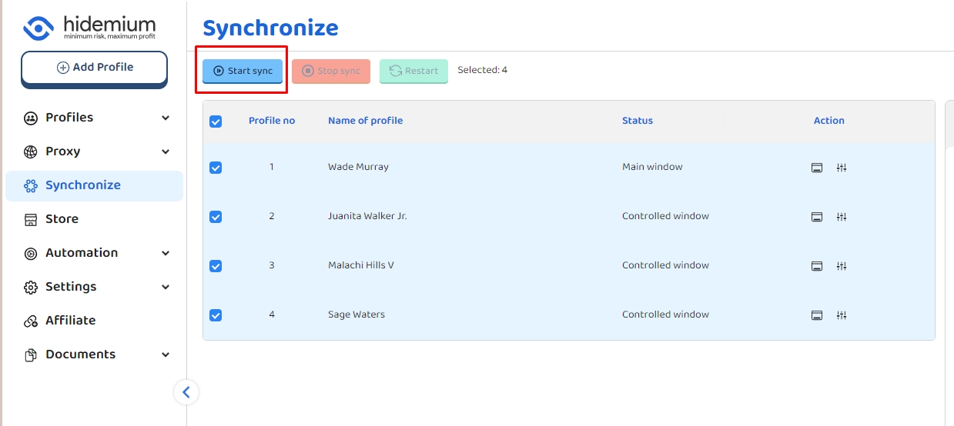Open sliders settings icon for Wade Murray
The image size is (954, 426).
coord(842,168)
